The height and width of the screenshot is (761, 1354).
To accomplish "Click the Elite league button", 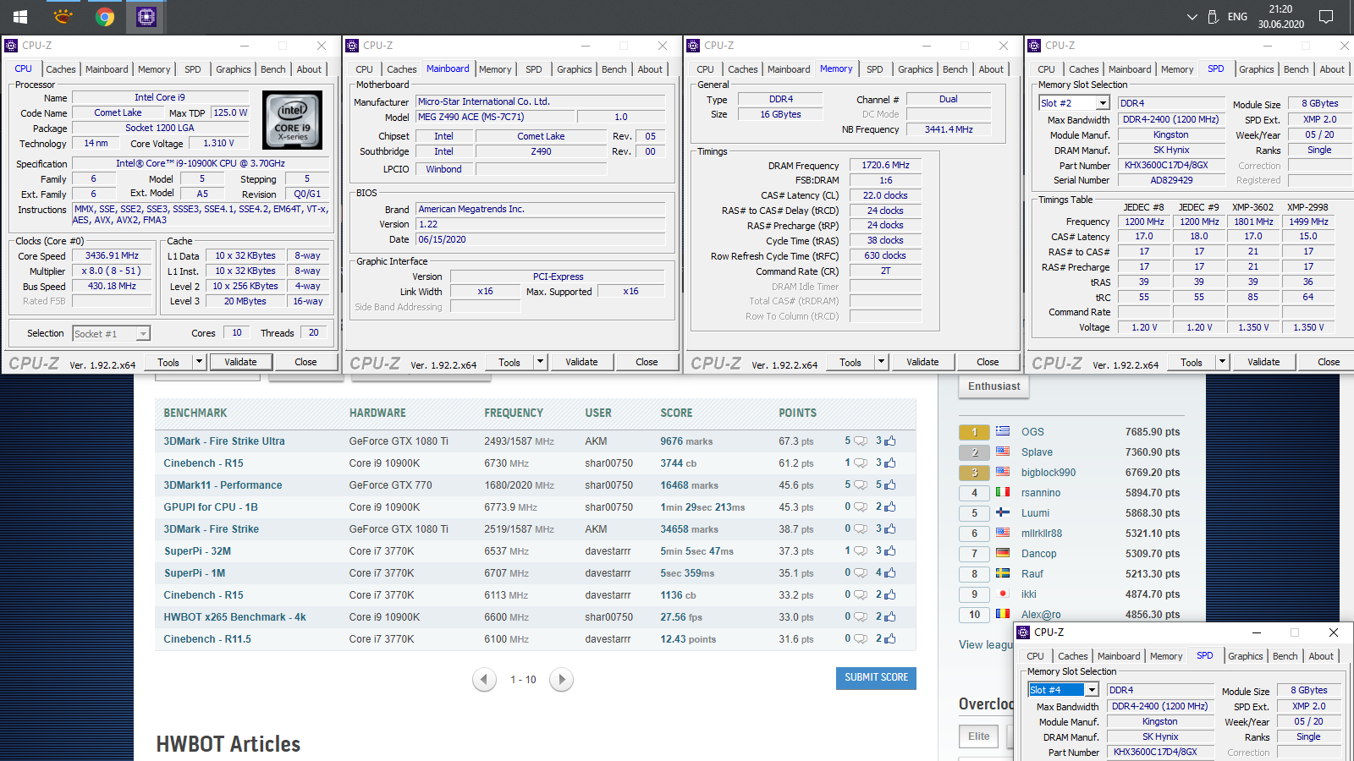I will tap(979, 736).
